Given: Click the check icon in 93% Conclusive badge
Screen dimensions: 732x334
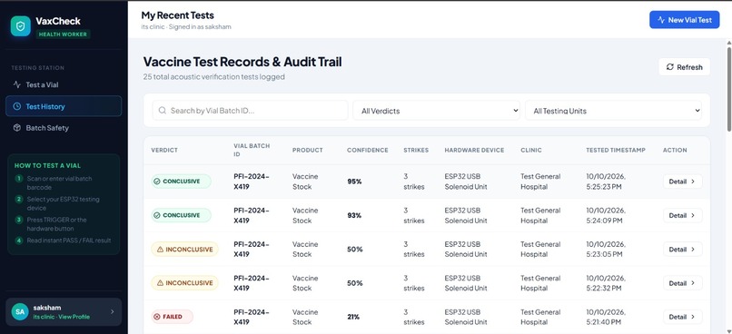Looking at the screenshot, I should [x=157, y=215].
